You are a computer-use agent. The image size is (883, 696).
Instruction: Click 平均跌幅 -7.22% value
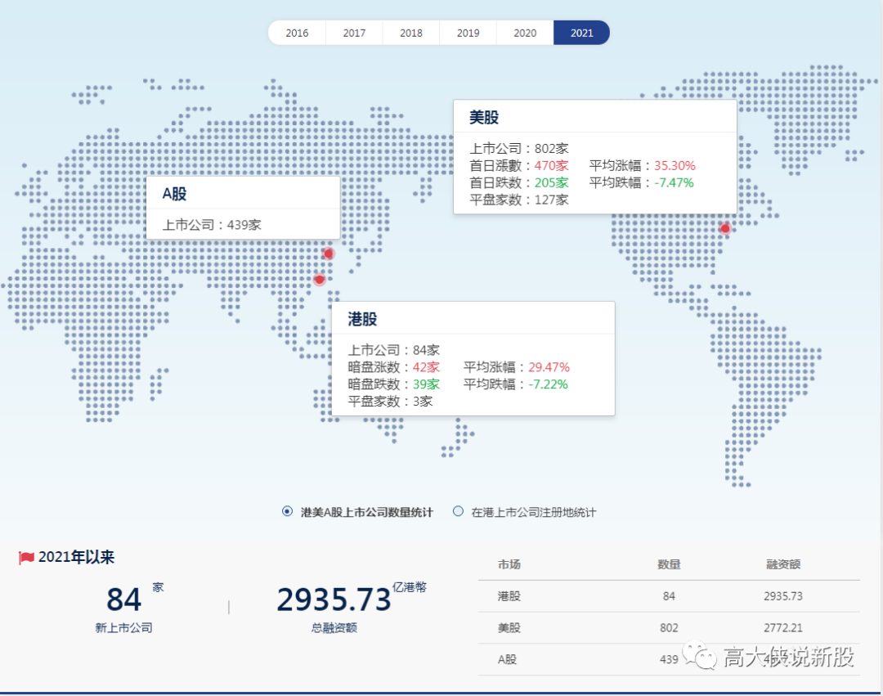pyautogui.click(x=548, y=384)
